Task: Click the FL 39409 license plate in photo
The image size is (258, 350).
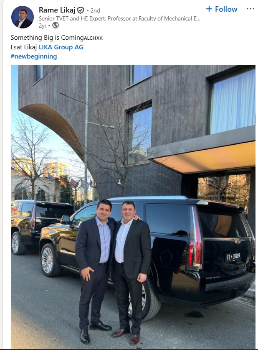Action: [233, 257]
